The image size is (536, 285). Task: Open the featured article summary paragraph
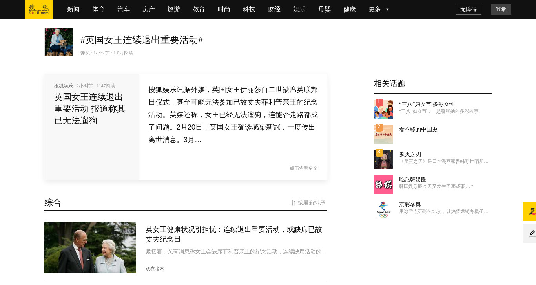point(233,115)
